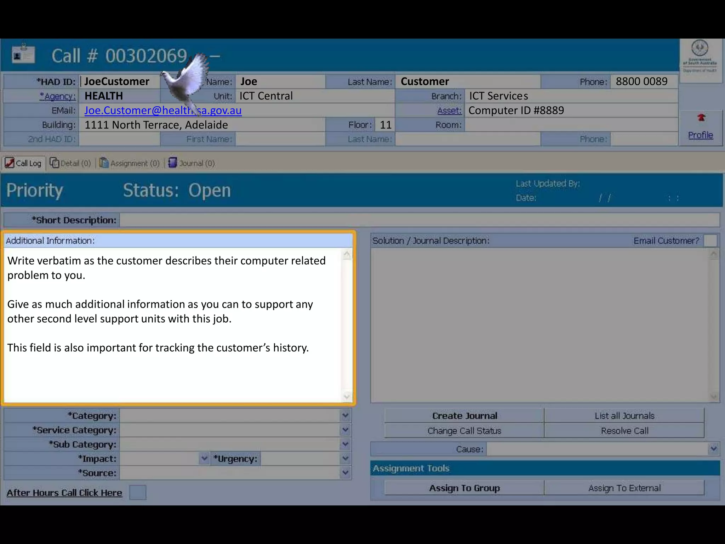Open the Sub Category dropdown
This screenshot has height=544, width=725.
pos(346,444)
